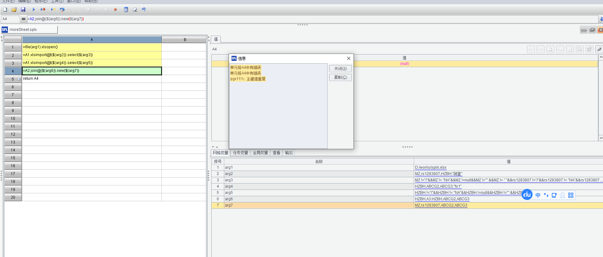This screenshot has height=257, width=603.
Task: Click the undo arrow icon
Action: tap(144, 9)
